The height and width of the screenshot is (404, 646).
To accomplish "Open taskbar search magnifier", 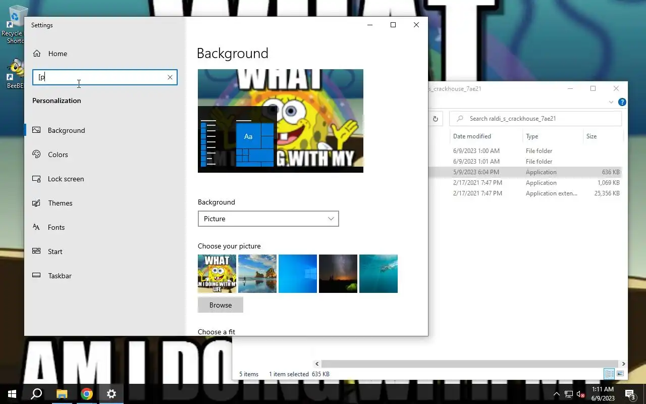I will pos(36,394).
